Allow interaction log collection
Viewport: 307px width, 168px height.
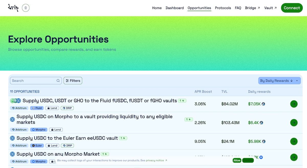click(237, 160)
